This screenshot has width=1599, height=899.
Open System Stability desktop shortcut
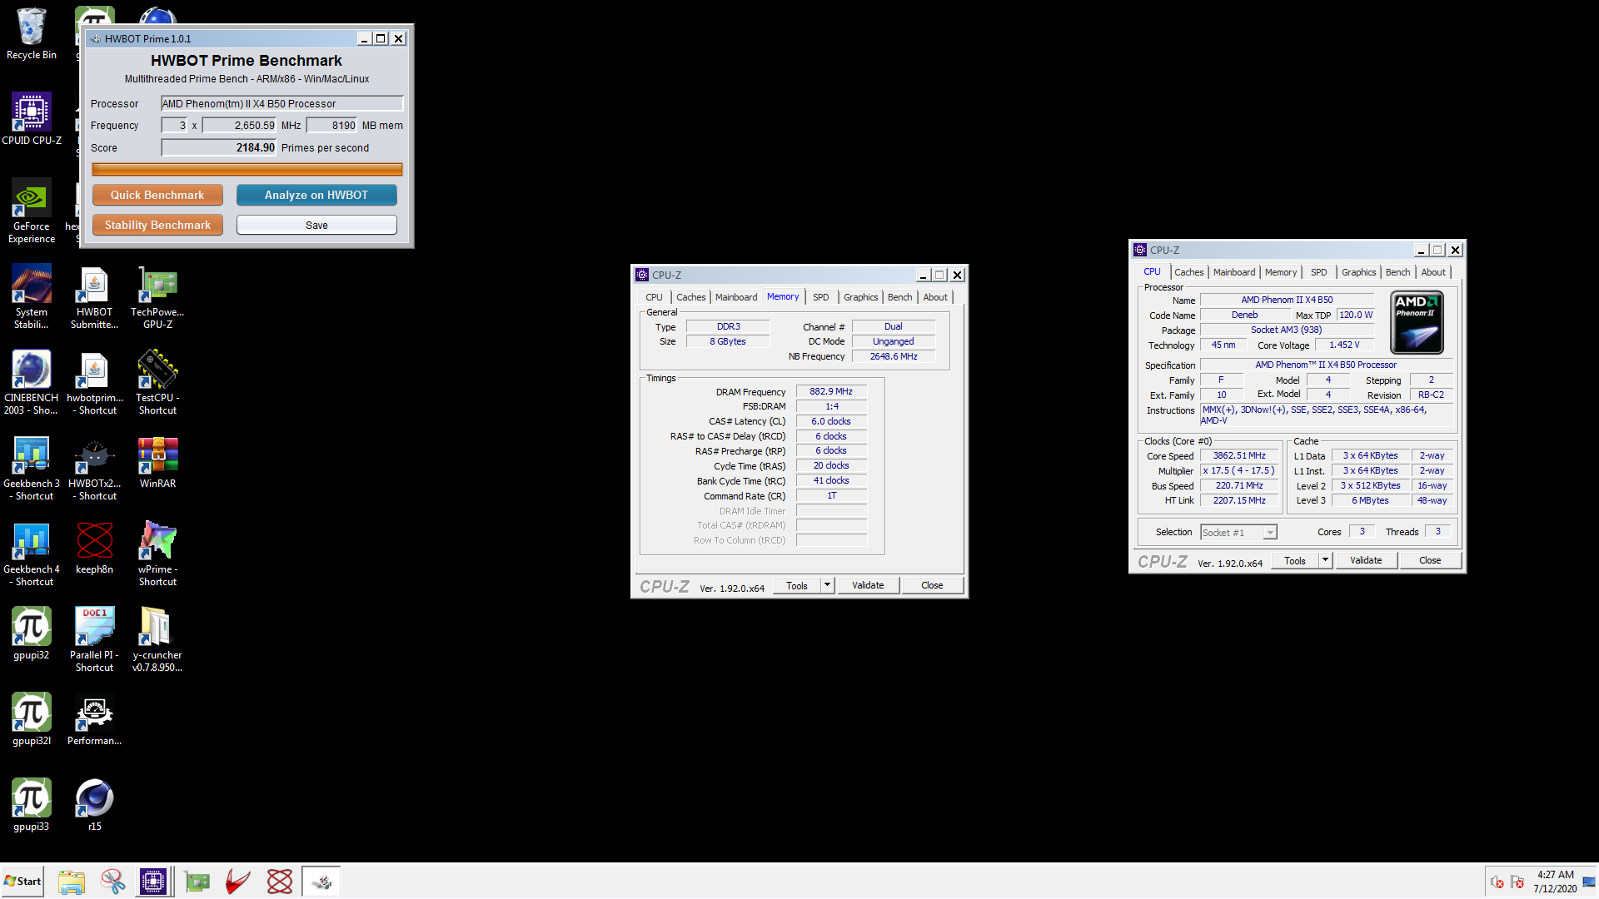click(x=32, y=297)
